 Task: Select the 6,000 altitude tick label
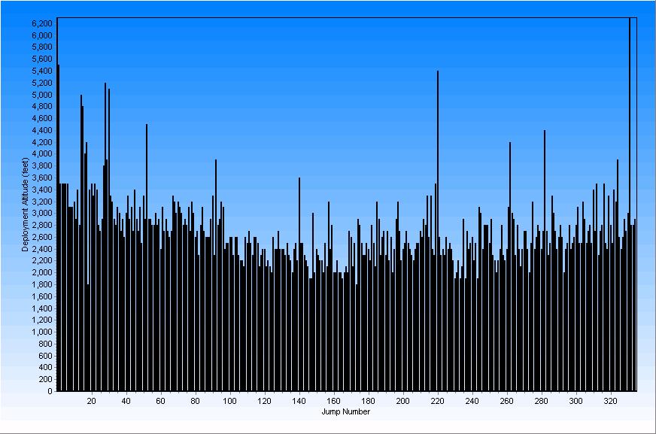[42, 35]
